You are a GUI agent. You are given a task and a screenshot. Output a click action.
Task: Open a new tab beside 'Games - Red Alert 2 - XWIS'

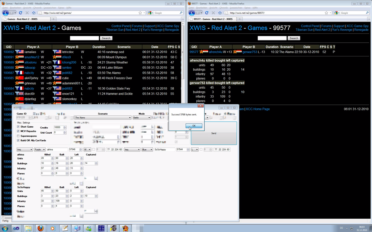53,19
